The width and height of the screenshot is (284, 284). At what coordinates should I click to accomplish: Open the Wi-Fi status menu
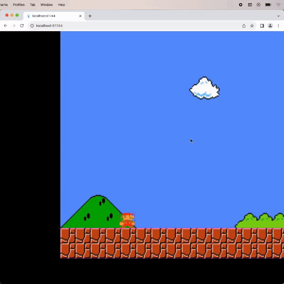pyautogui.click(x=278, y=4)
